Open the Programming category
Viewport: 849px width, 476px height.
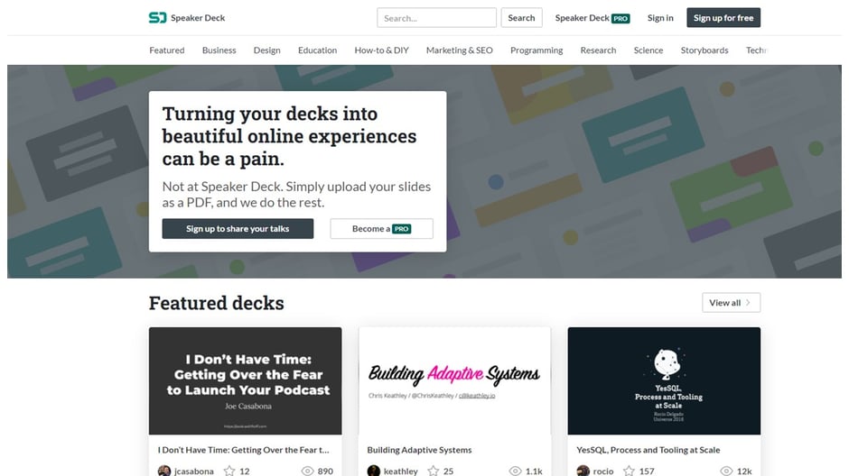pyautogui.click(x=536, y=50)
